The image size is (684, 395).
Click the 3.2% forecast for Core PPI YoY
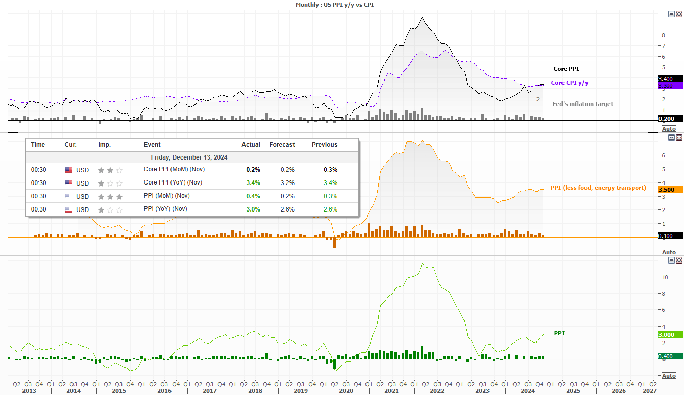click(287, 183)
